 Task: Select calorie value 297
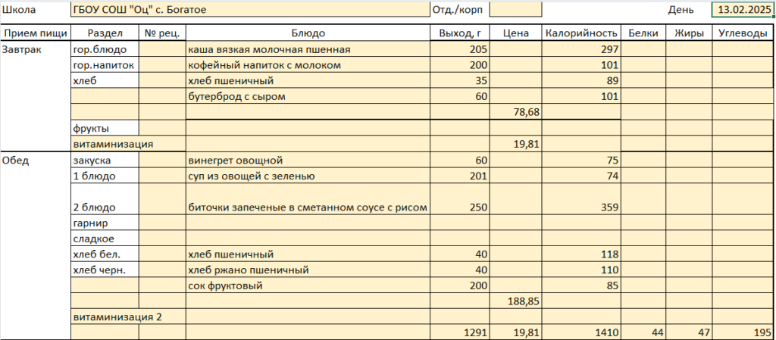click(x=581, y=49)
